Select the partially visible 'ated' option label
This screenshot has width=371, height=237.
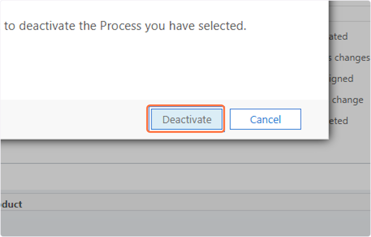pyautogui.click(x=338, y=36)
